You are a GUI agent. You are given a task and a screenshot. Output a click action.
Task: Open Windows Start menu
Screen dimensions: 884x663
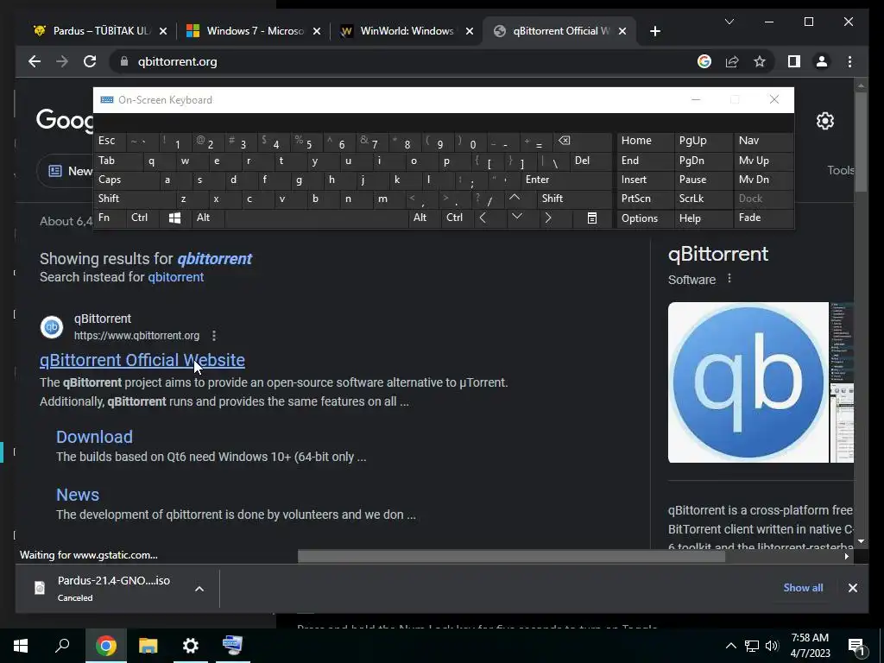[21, 646]
